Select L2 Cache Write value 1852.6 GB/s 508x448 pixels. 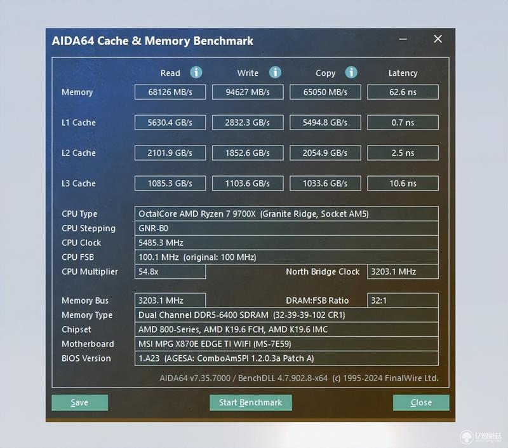[248, 153]
